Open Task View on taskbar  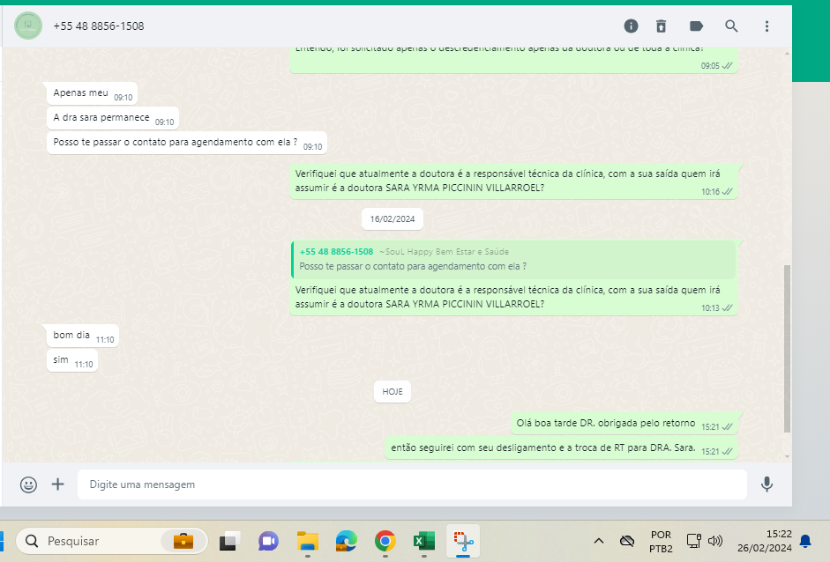pos(229,541)
